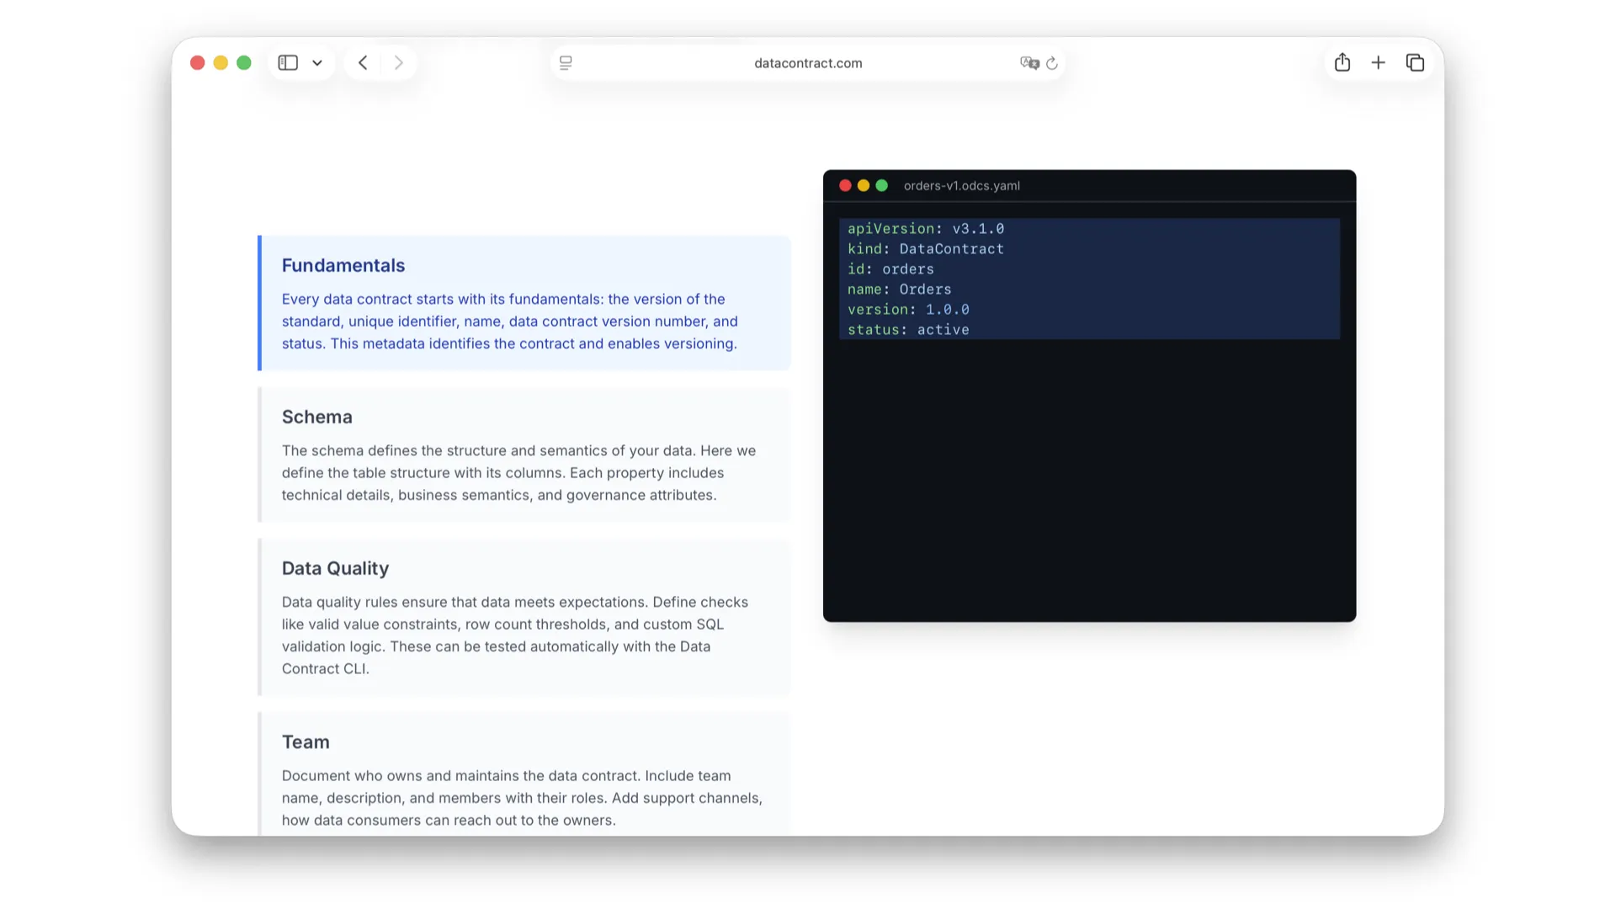Image resolution: width=1616 pixels, height=909 pixels.
Task: Click the orders-v1.odcs.yaml file title
Action: 961,186
